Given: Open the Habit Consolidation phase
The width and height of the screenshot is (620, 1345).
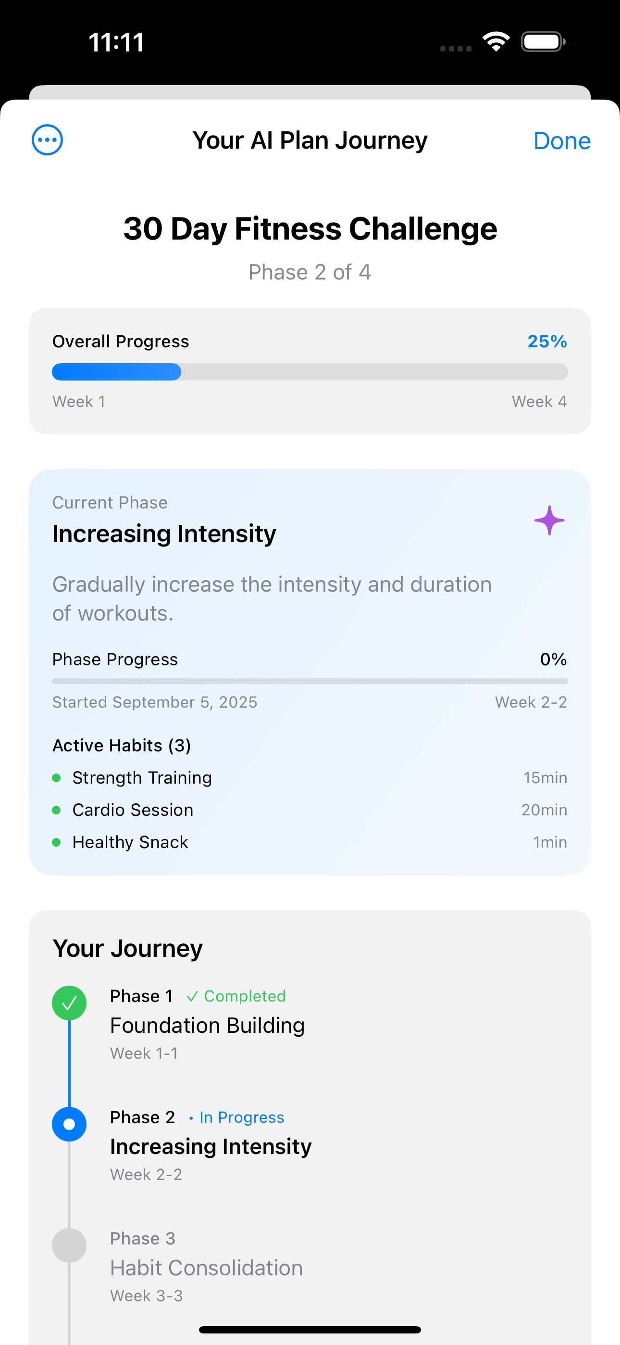Looking at the screenshot, I should (x=206, y=1268).
